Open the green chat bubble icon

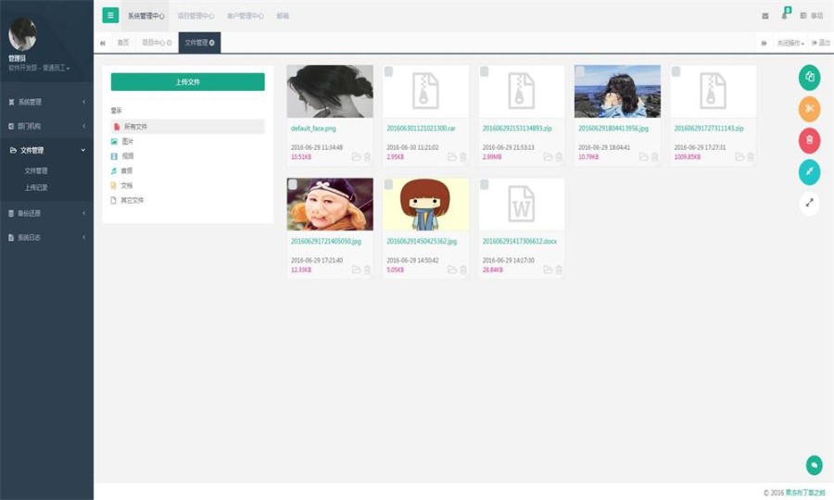click(814, 465)
